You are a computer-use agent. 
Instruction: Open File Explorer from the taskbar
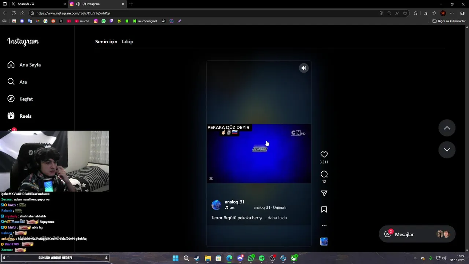coord(208,258)
